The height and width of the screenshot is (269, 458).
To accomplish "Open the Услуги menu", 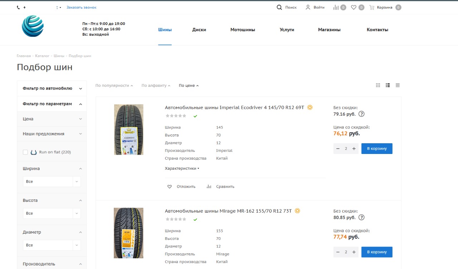I will pos(287,30).
